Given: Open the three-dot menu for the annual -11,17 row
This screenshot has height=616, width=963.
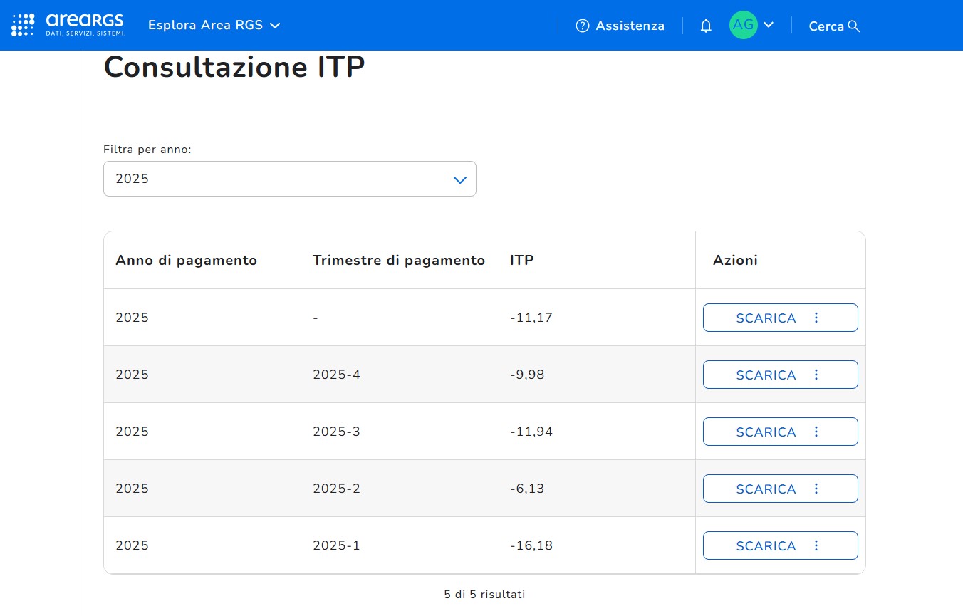Looking at the screenshot, I should point(816,318).
